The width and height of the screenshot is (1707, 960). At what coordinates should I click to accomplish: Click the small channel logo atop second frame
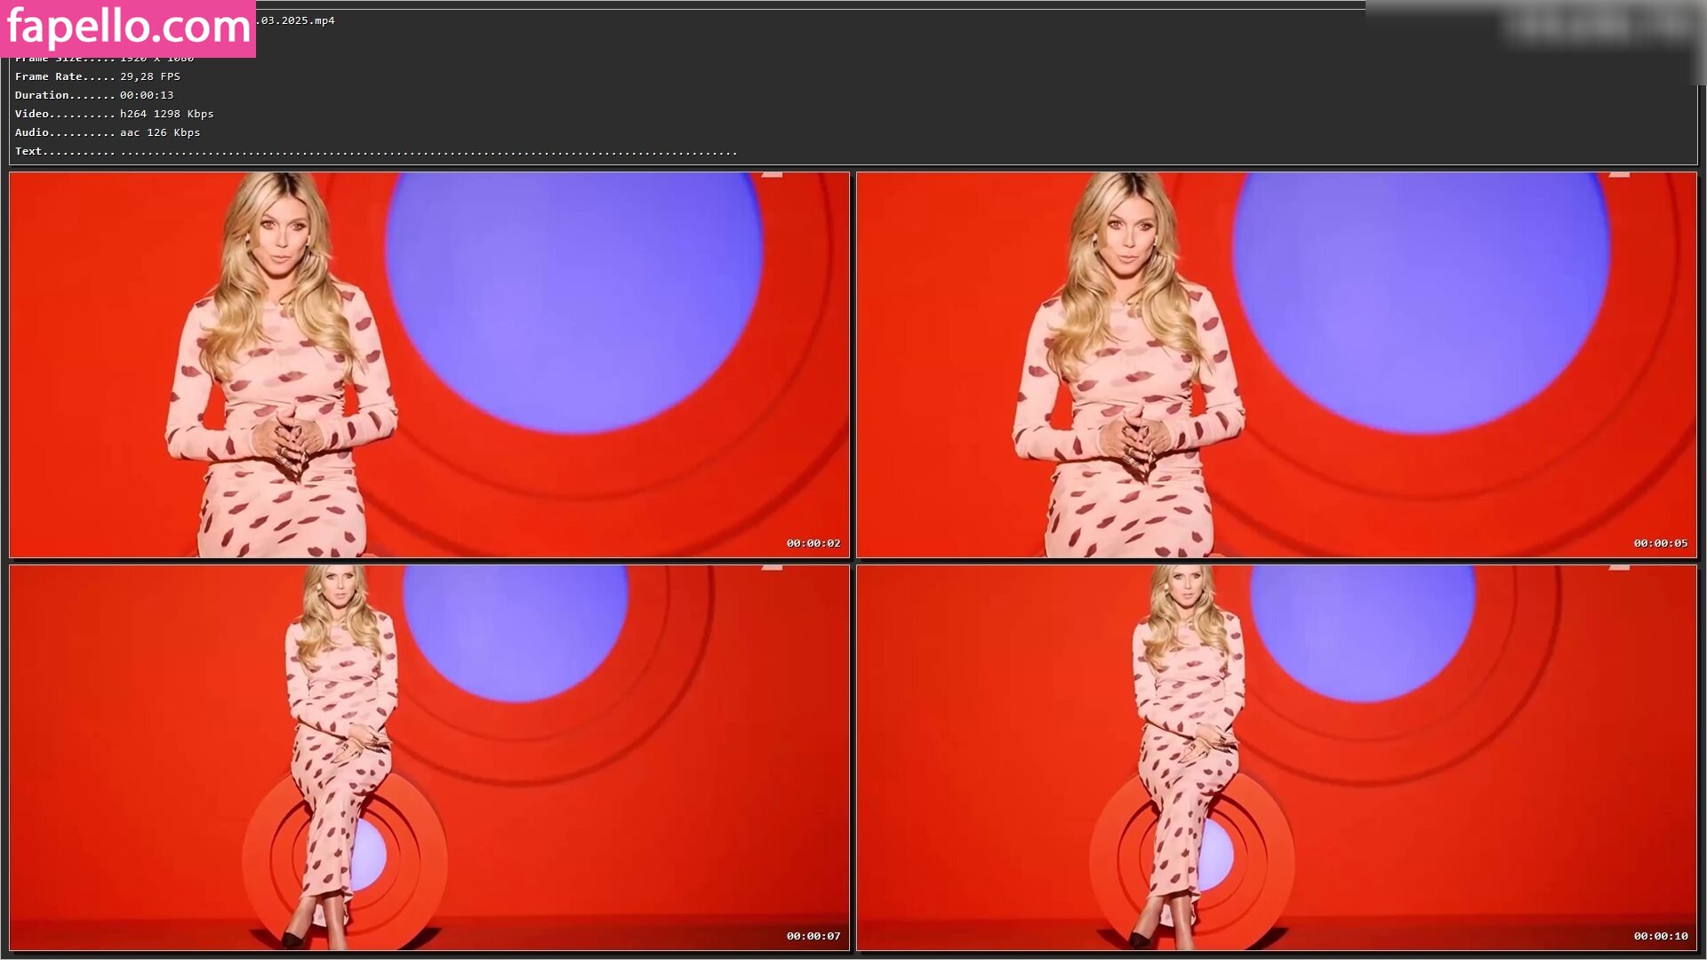(1619, 175)
